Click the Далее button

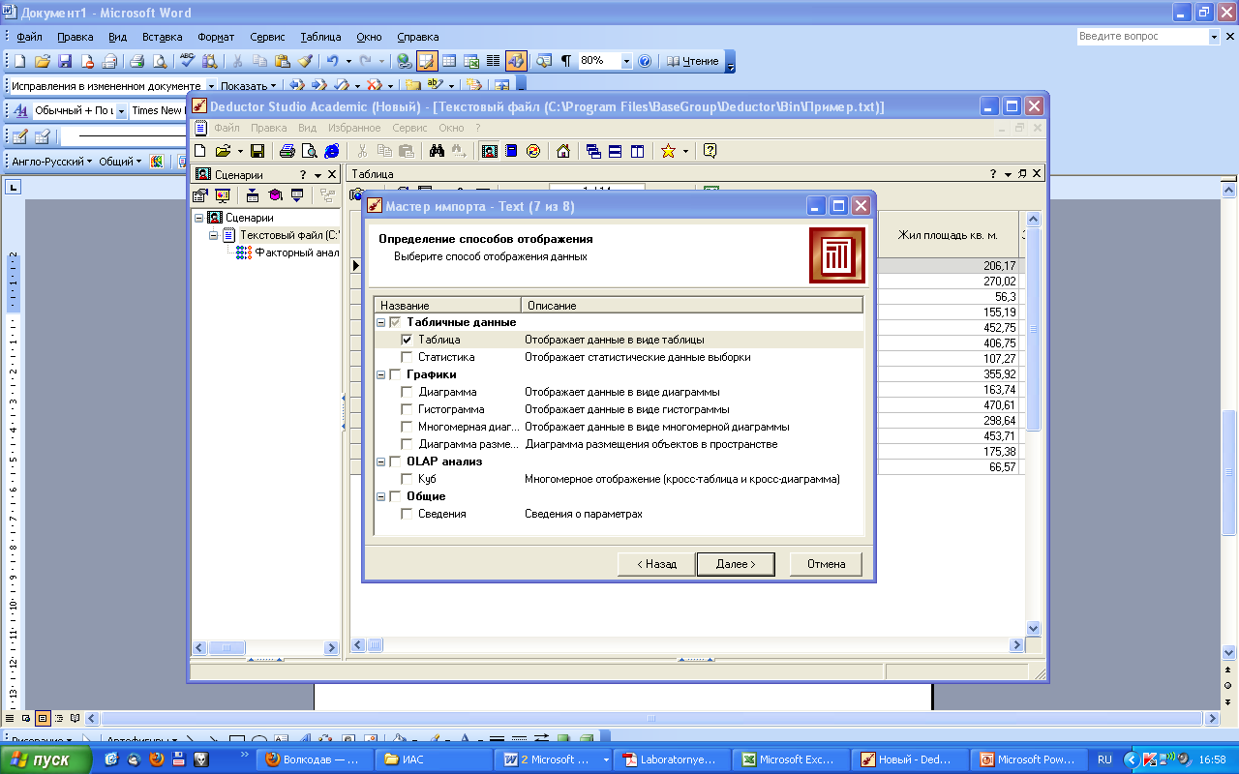[736, 564]
